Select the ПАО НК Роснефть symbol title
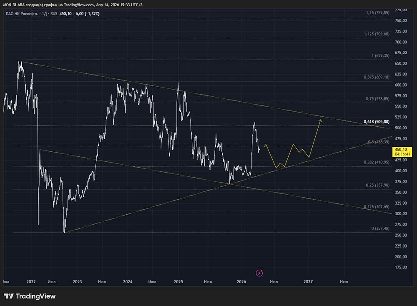Screen dimensions: 417x306 (x=22, y=14)
